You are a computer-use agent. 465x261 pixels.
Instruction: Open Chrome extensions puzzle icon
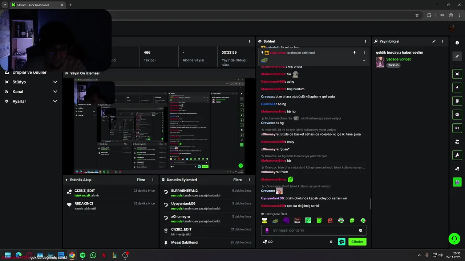click(429, 15)
